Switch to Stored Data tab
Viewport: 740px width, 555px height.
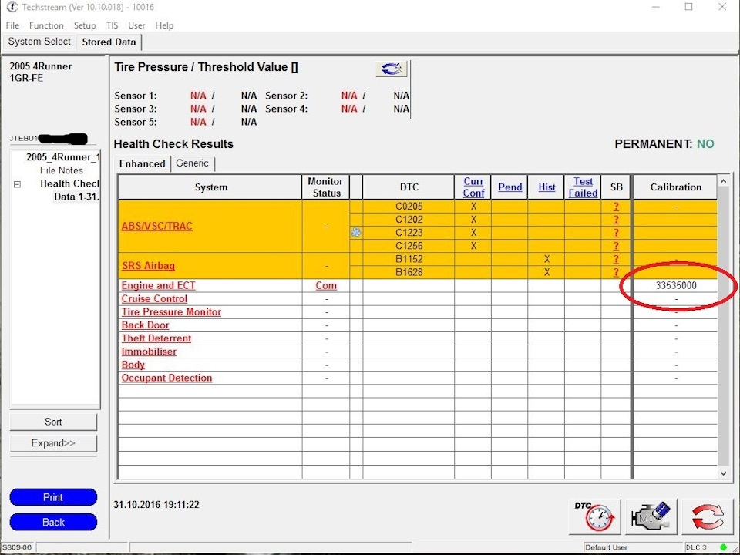[x=109, y=42]
